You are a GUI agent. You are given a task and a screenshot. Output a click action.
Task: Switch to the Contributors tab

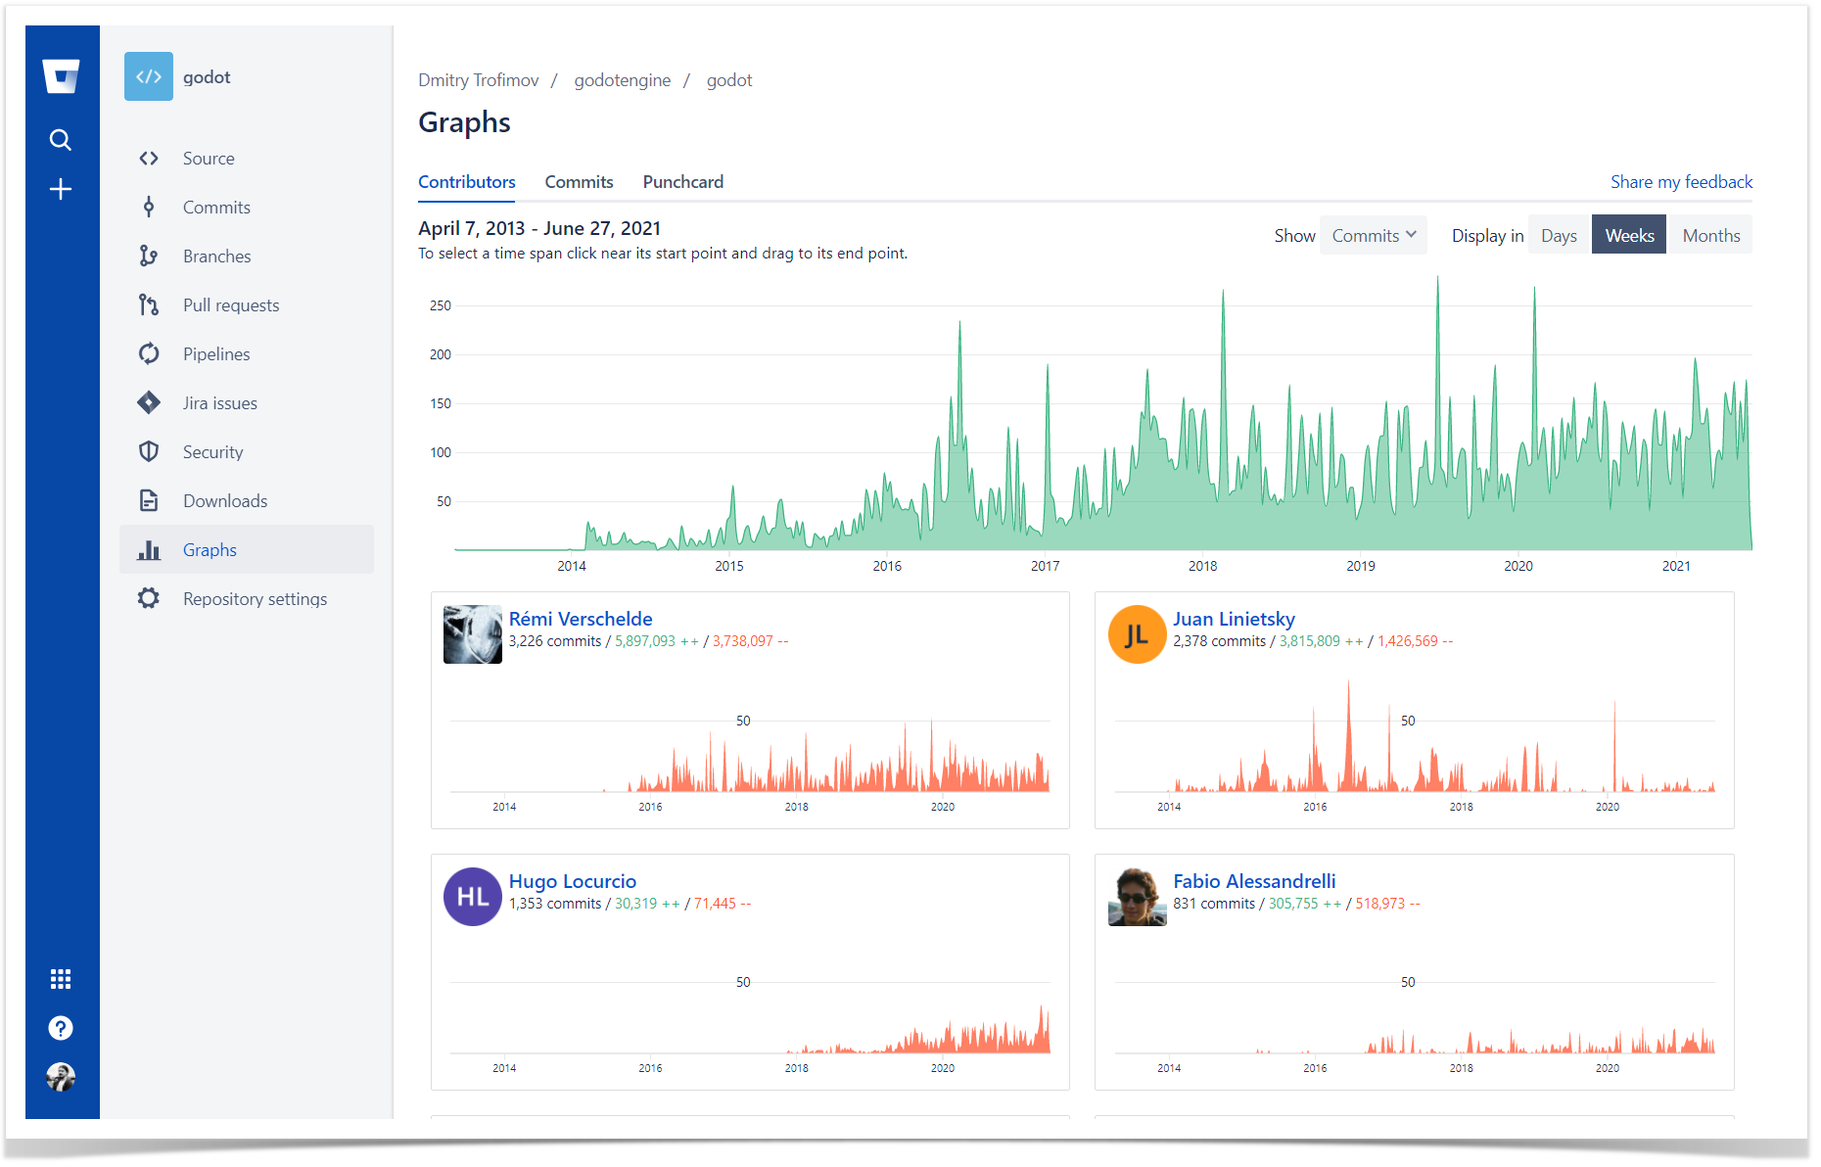point(466,182)
